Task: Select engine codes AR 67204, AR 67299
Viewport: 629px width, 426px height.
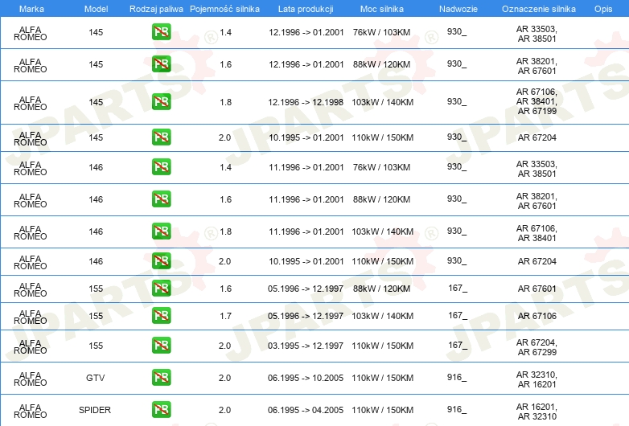Action: pos(536,347)
